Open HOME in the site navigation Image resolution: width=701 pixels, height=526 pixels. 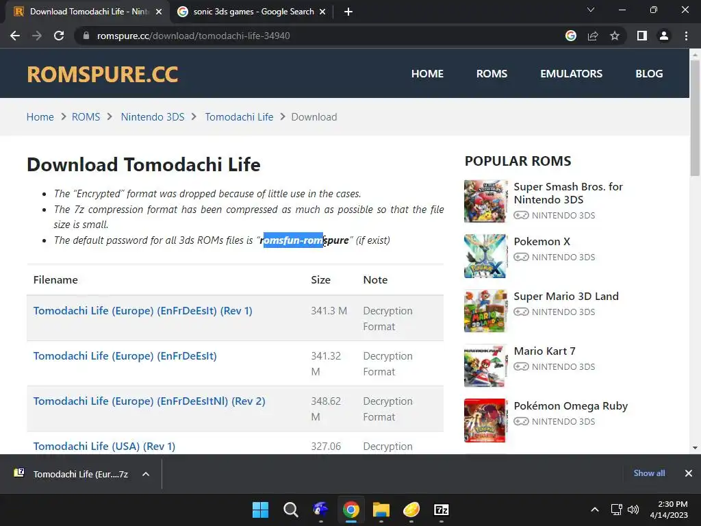click(x=427, y=74)
